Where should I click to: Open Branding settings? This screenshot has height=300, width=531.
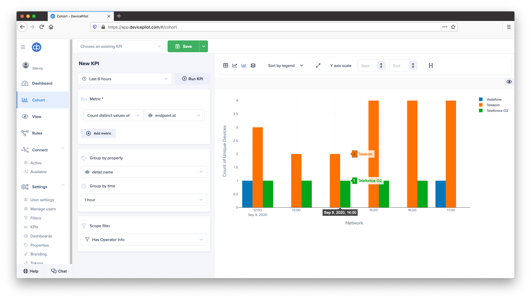coord(38,254)
